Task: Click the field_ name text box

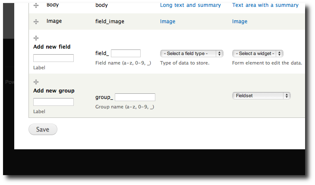Action: [x=126, y=53]
